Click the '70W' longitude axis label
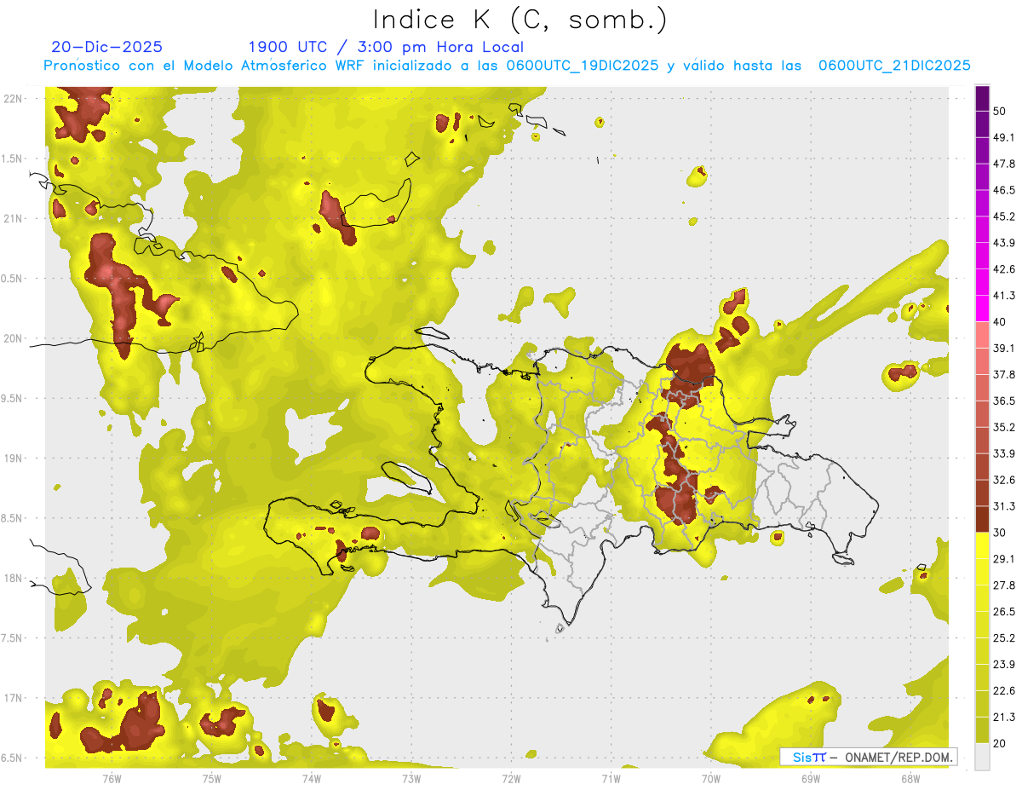This screenshot has height=790, width=1022. (711, 779)
